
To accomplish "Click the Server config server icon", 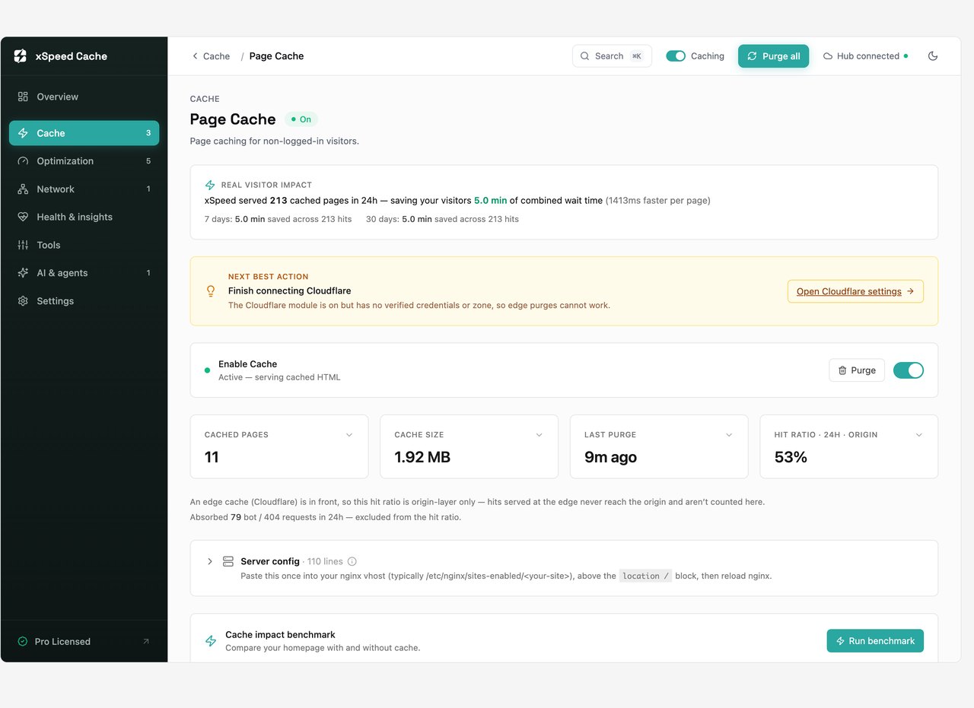I will [228, 561].
